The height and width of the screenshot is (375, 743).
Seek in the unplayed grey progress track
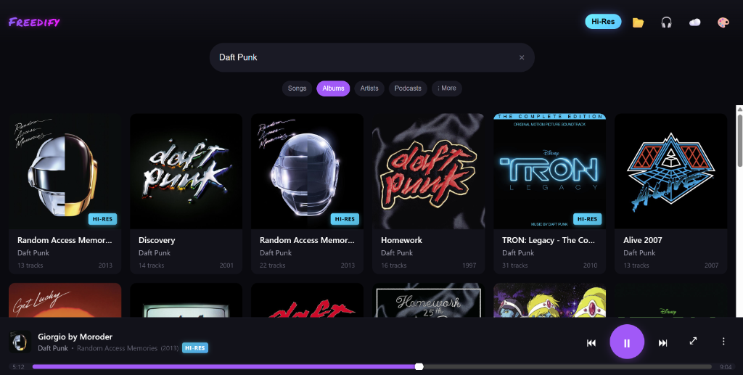click(x=567, y=366)
